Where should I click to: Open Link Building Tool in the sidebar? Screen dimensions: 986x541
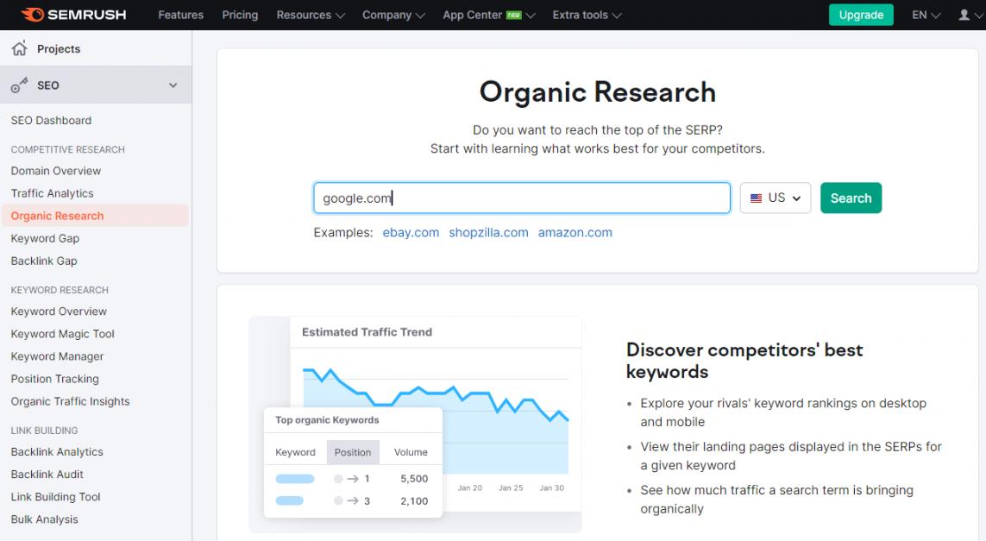pyautogui.click(x=55, y=497)
